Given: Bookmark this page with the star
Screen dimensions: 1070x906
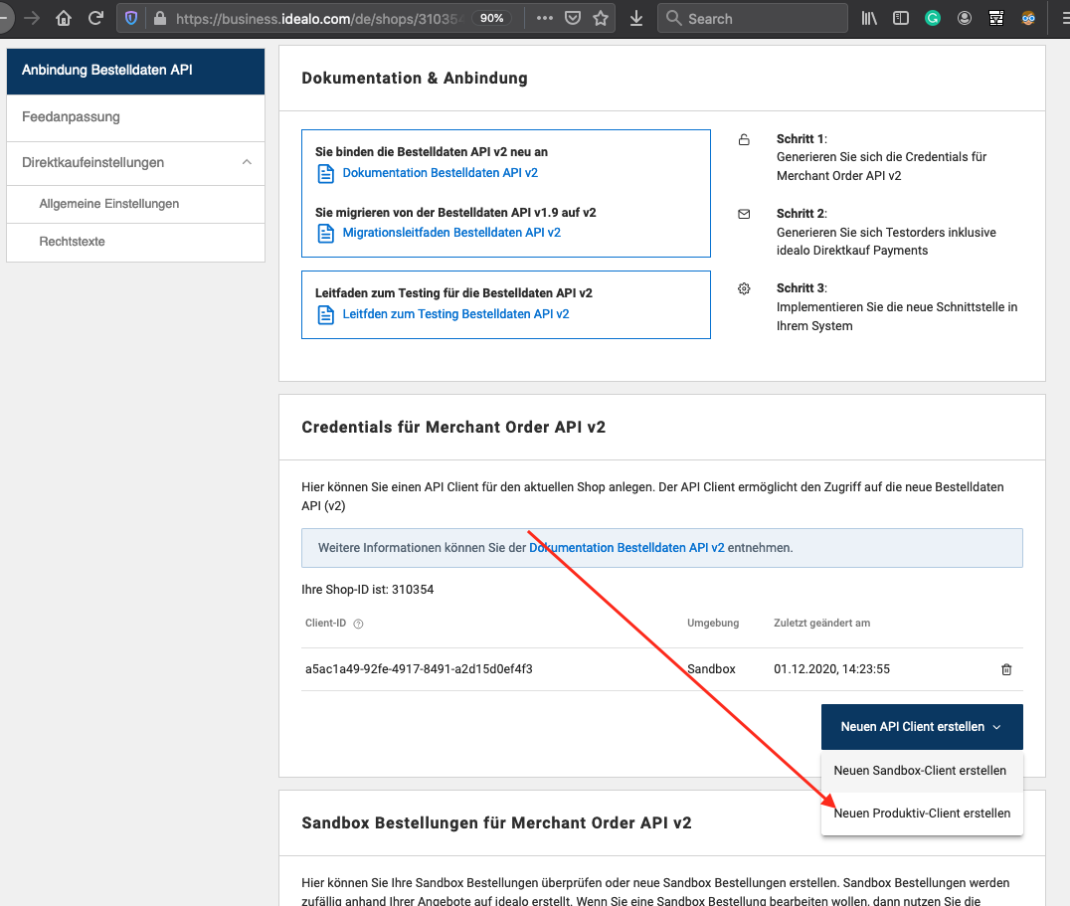Looking at the screenshot, I should [601, 19].
